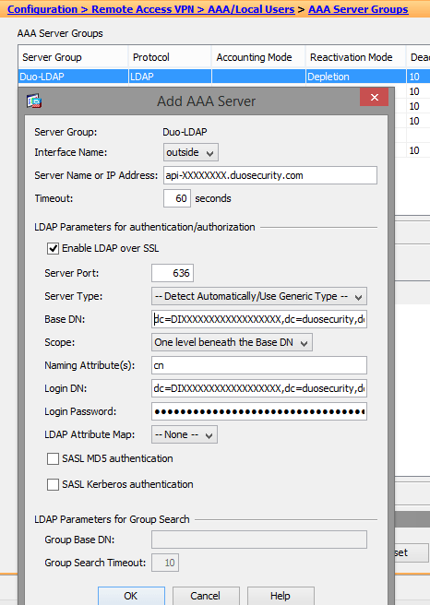Screen dimensions: 430x605
Task: Click the Server Name or IP Address field
Action: 270,175
